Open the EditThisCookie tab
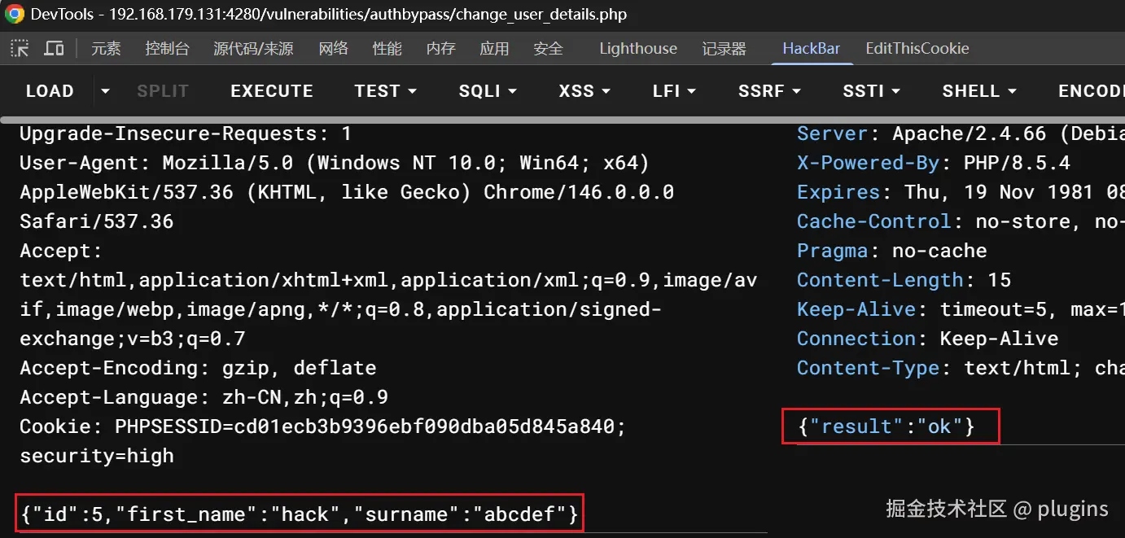The image size is (1125, 538). tap(917, 49)
